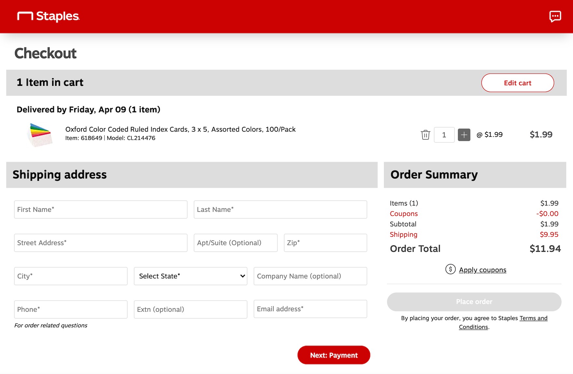Open the Select State dropdown
This screenshot has width=573, height=374.
click(190, 276)
